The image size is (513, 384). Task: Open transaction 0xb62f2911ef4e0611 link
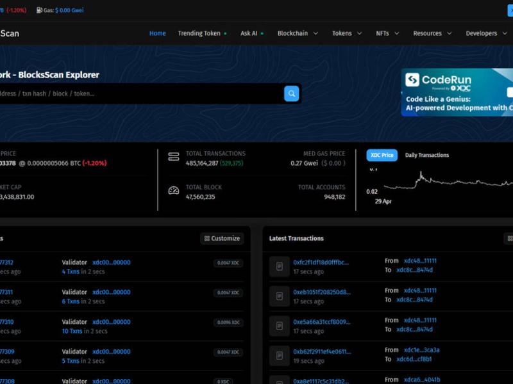322,351
